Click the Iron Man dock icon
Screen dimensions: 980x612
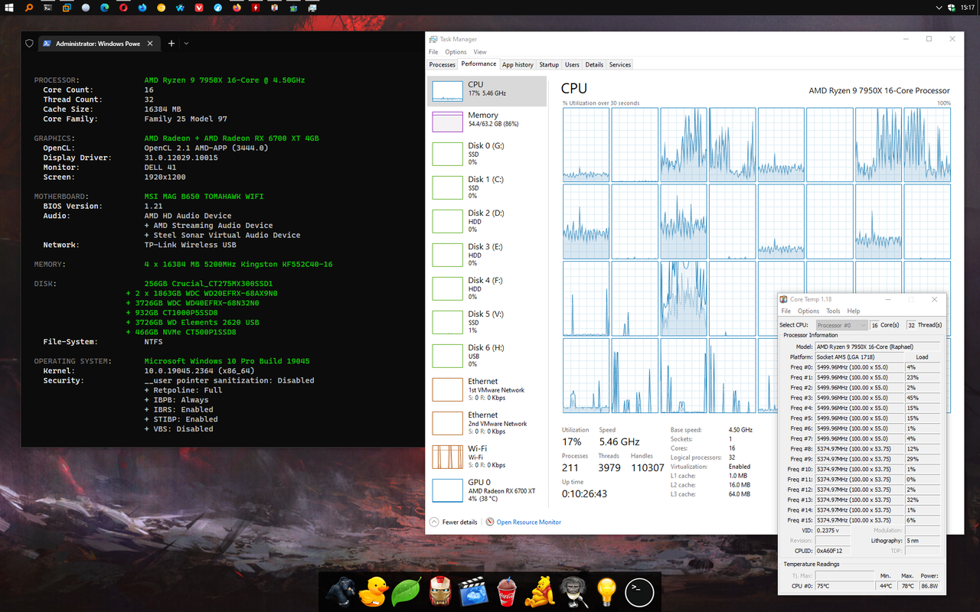point(439,591)
